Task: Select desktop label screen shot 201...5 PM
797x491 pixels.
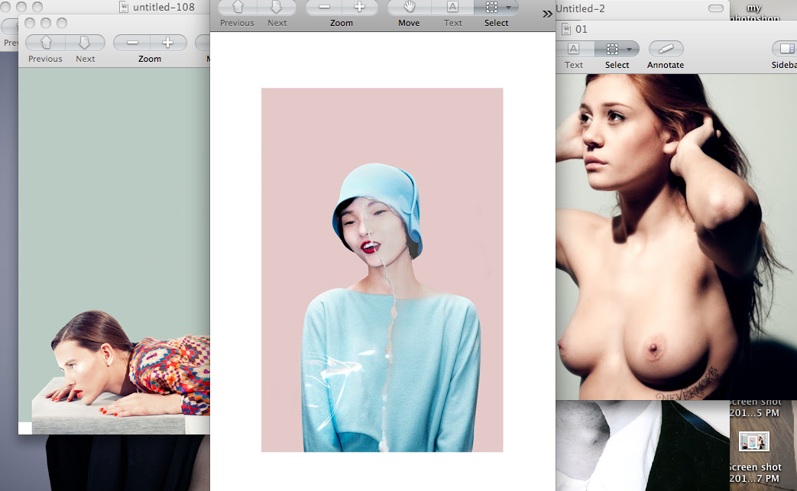Action: point(755,408)
